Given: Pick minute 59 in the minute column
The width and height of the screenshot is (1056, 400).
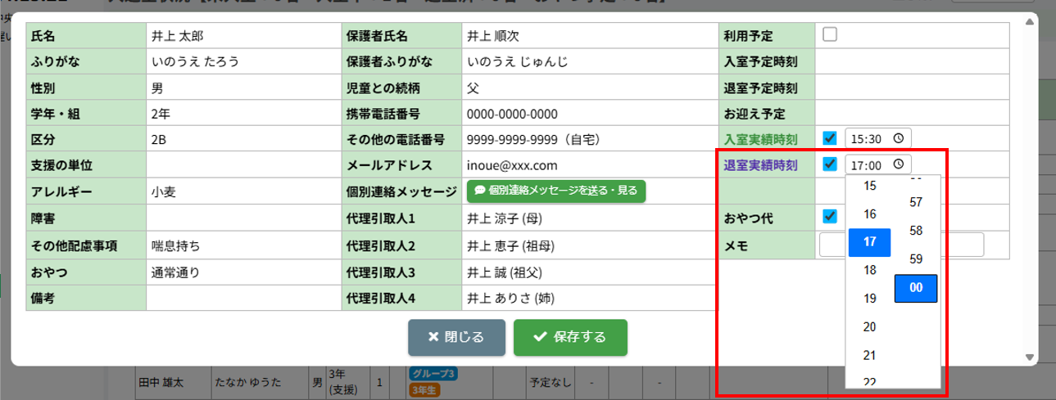Looking at the screenshot, I should click(x=916, y=259).
